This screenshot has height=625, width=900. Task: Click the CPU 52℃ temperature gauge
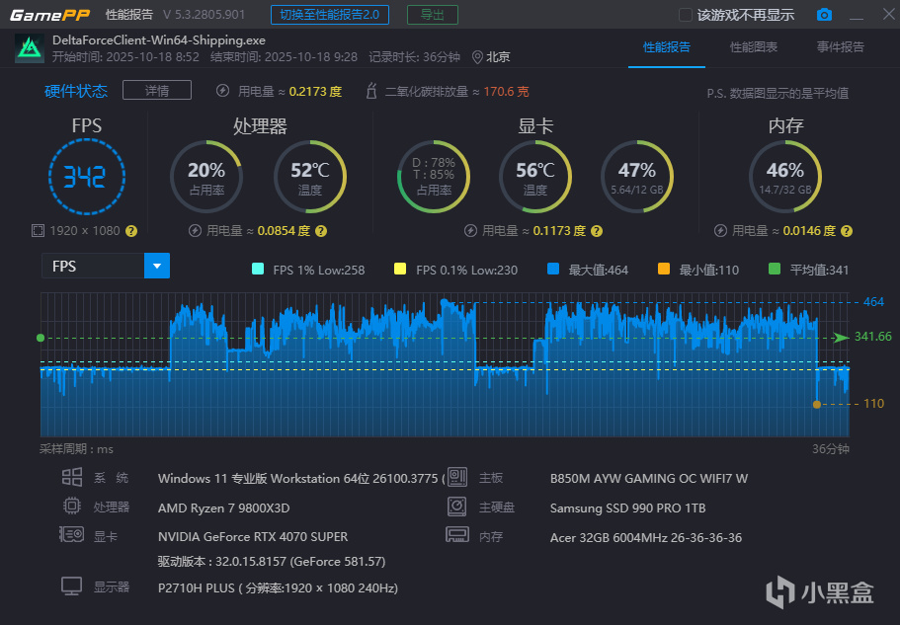click(x=310, y=177)
